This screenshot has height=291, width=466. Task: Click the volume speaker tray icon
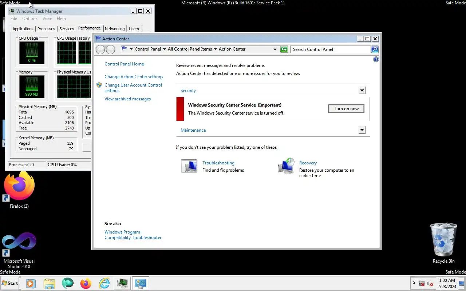pyautogui.click(x=430, y=283)
